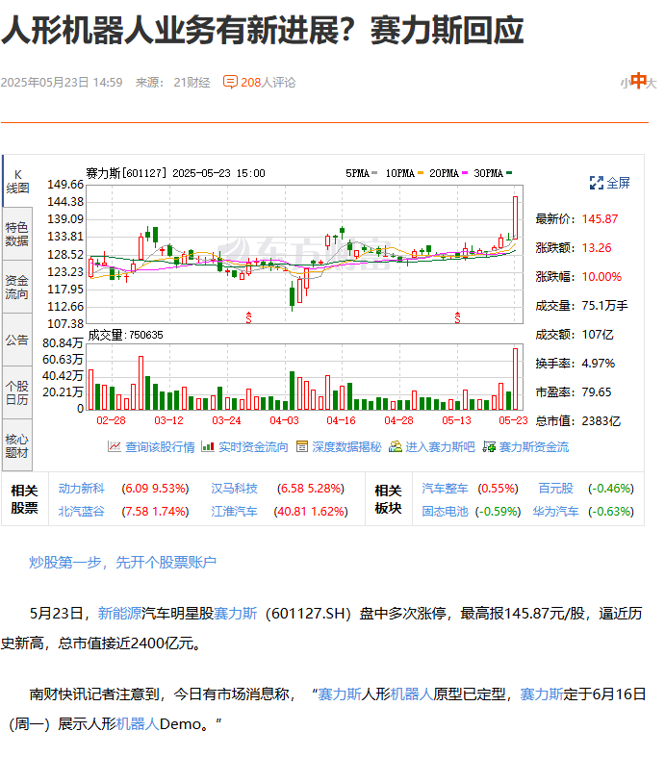Click the chart icon beside 查询该股行情
This screenshot has width=665, height=757.
coord(114,446)
